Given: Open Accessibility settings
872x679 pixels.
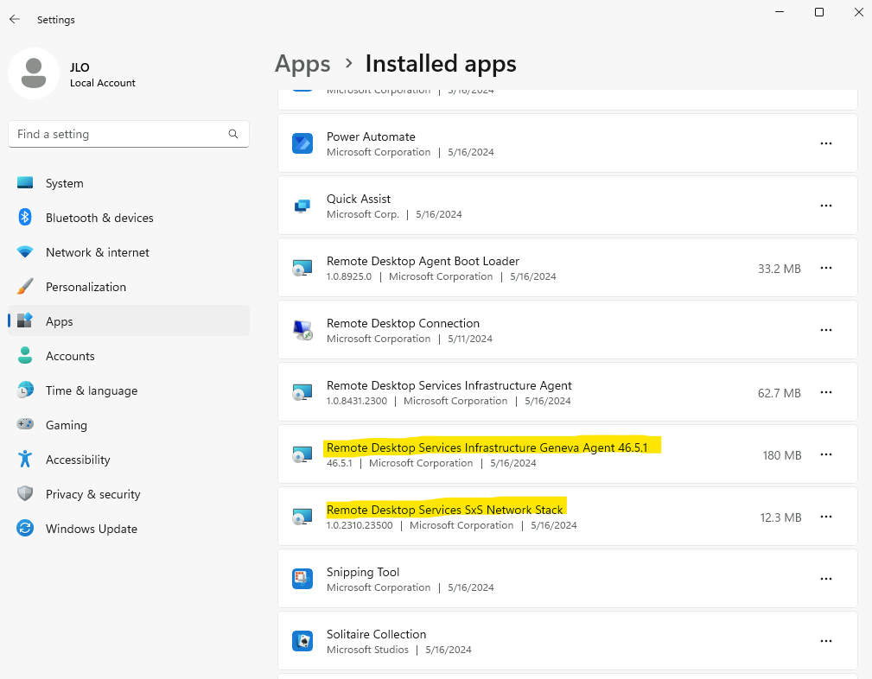Looking at the screenshot, I should 129,459.
